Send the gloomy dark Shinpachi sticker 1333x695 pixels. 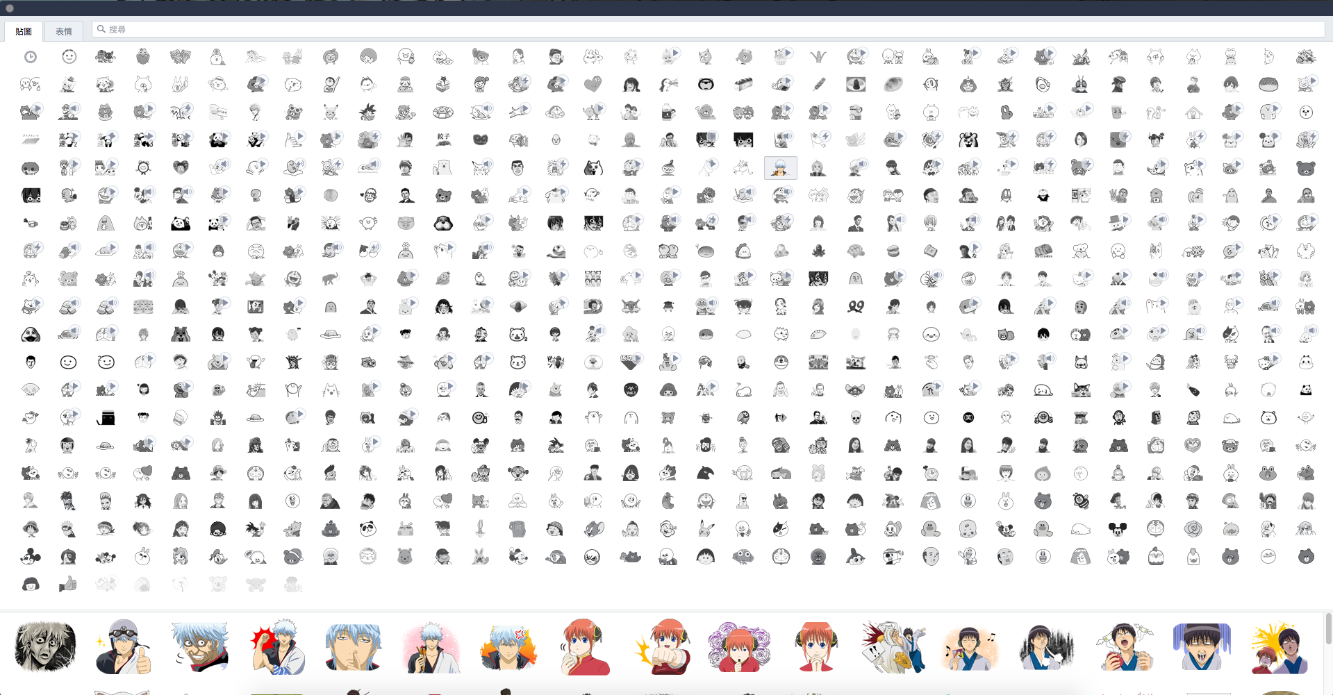coord(1047,647)
